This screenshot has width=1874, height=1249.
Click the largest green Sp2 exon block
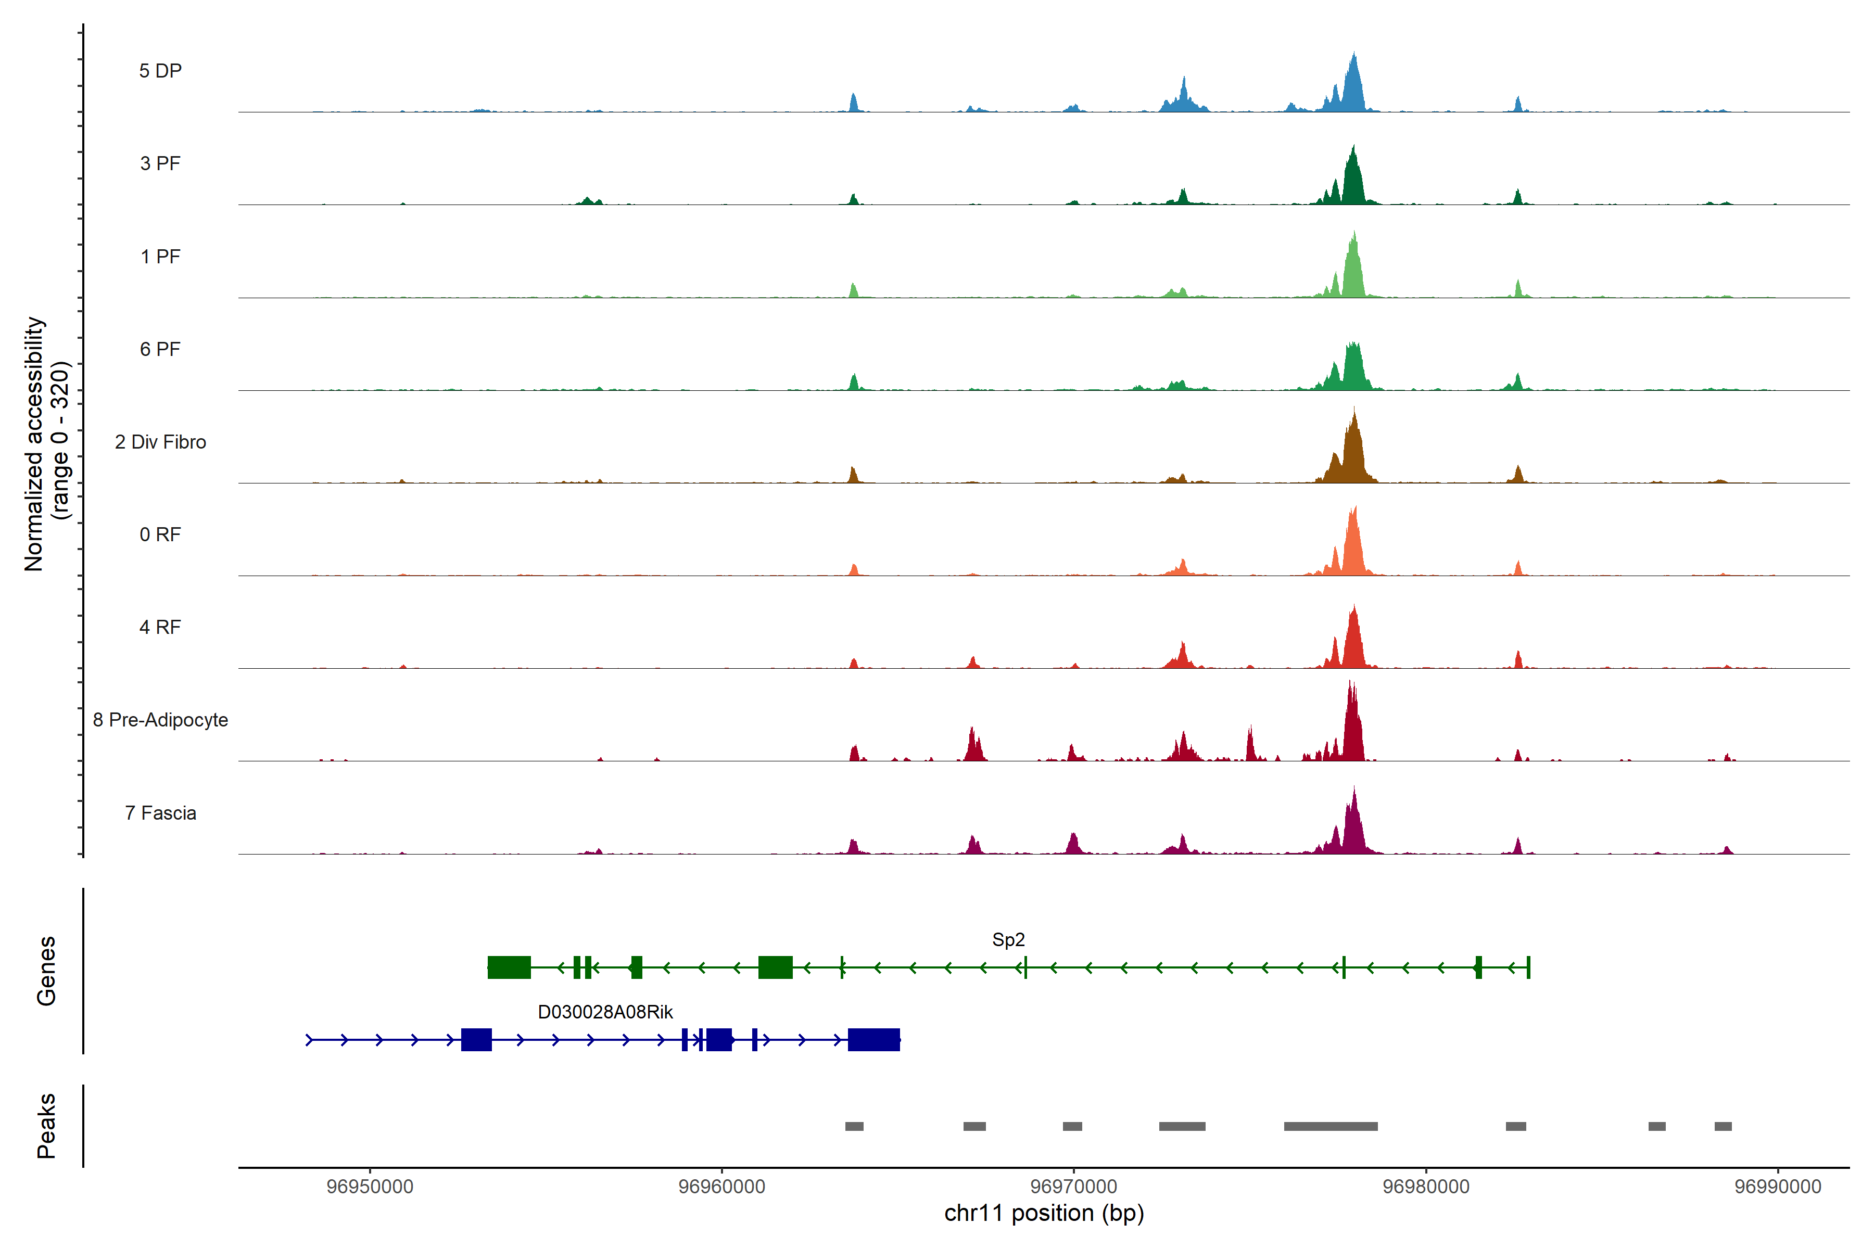(x=509, y=968)
